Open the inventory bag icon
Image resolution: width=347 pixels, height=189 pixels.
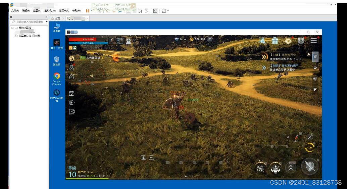point(301,41)
